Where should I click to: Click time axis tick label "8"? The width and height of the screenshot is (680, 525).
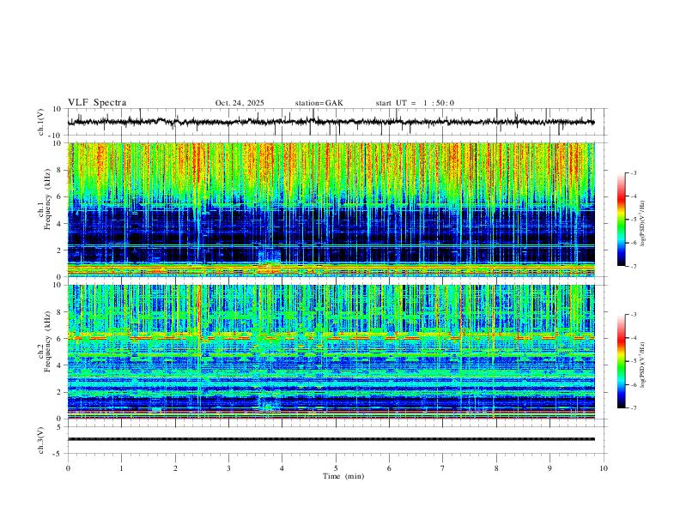(496, 468)
